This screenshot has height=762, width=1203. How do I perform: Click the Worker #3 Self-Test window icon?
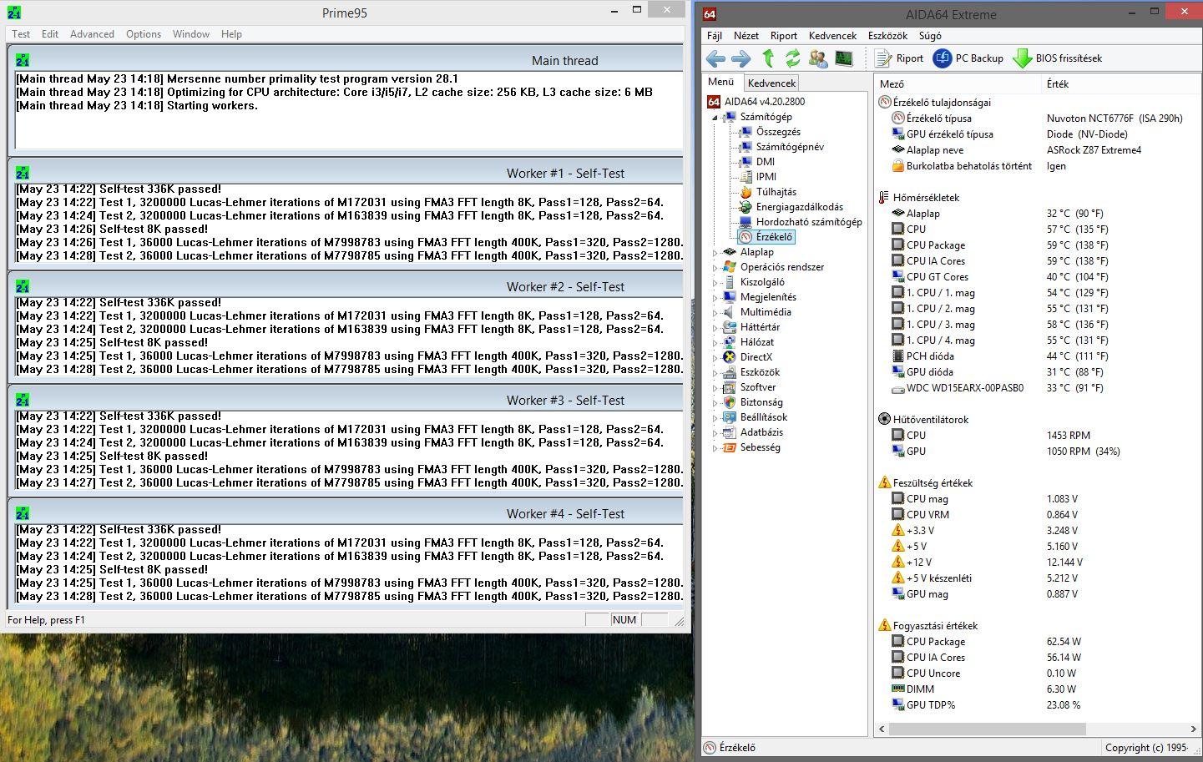click(x=23, y=400)
